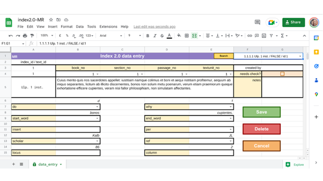Click the Name box showing F1:G1
Image resolution: width=323 pixels, height=181 pixels.
13,44
